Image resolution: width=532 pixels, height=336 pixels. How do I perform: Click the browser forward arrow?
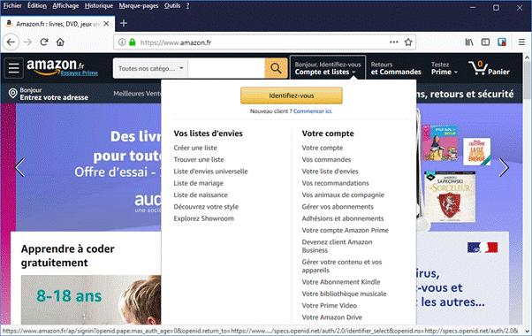coord(27,42)
